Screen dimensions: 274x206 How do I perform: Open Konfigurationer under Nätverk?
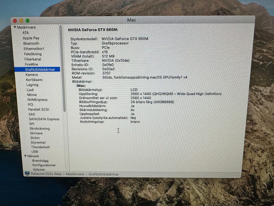tap(44, 165)
